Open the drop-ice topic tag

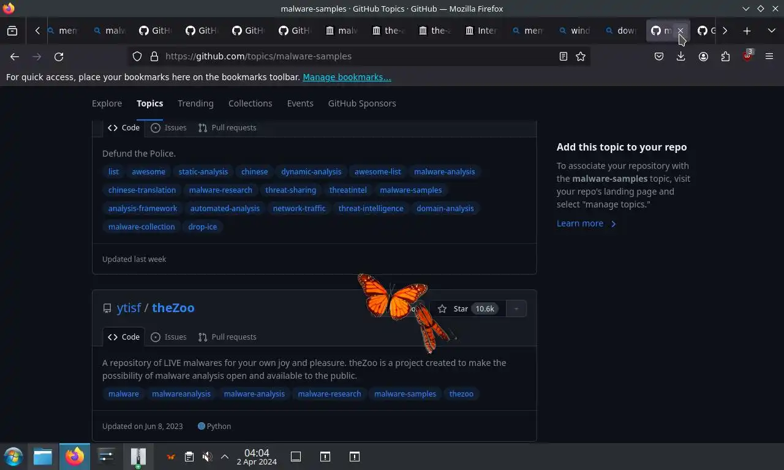click(202, 227)
